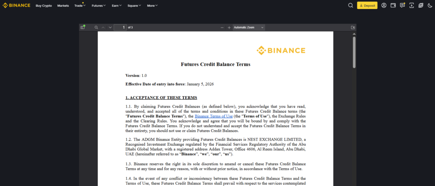Open the chat messages icon
Image resolution: width=435 pixels, height=186 pixels.
(402, 5)
